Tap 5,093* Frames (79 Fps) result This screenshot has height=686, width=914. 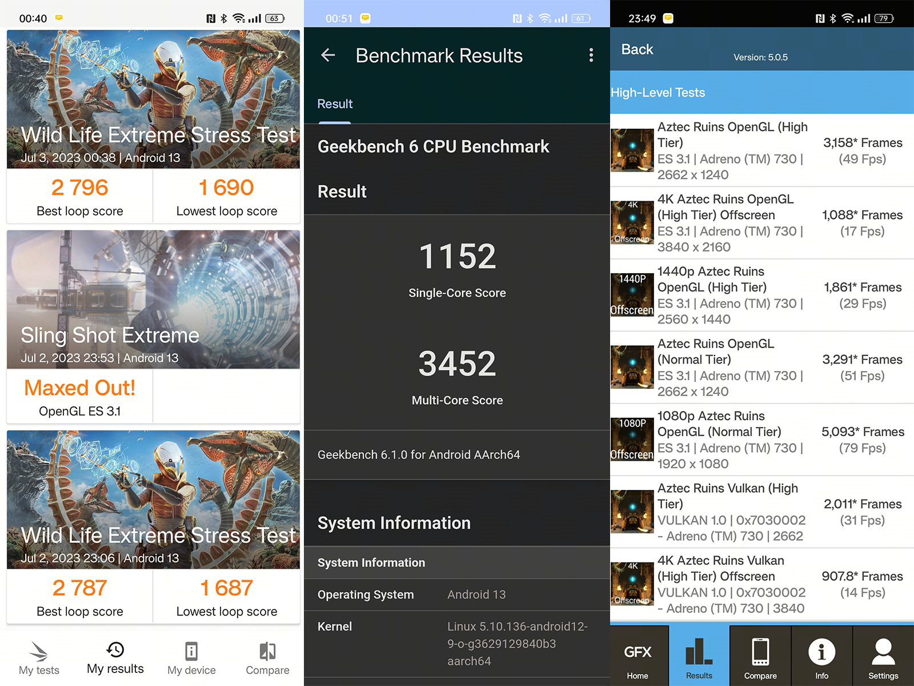(x=863, y=440)
